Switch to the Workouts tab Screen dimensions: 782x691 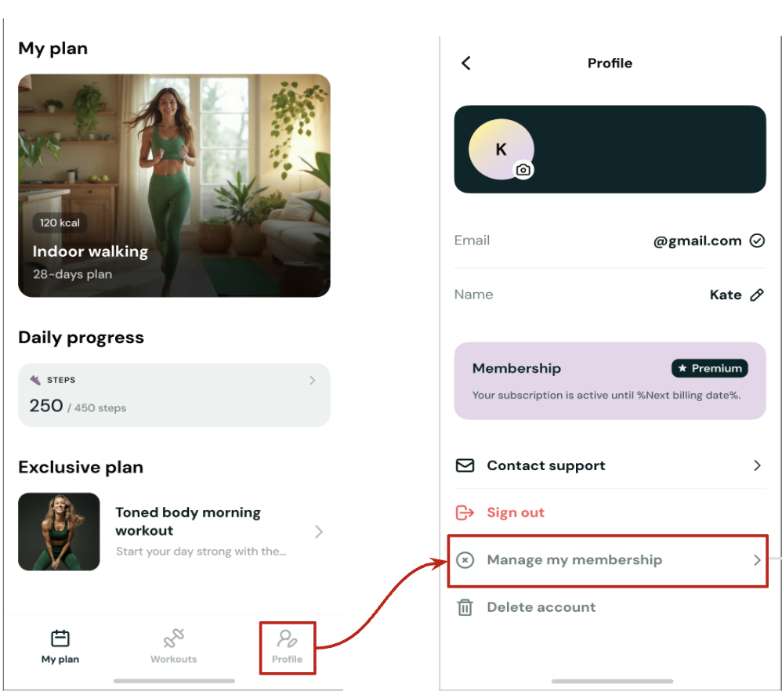tap(173, 646)
